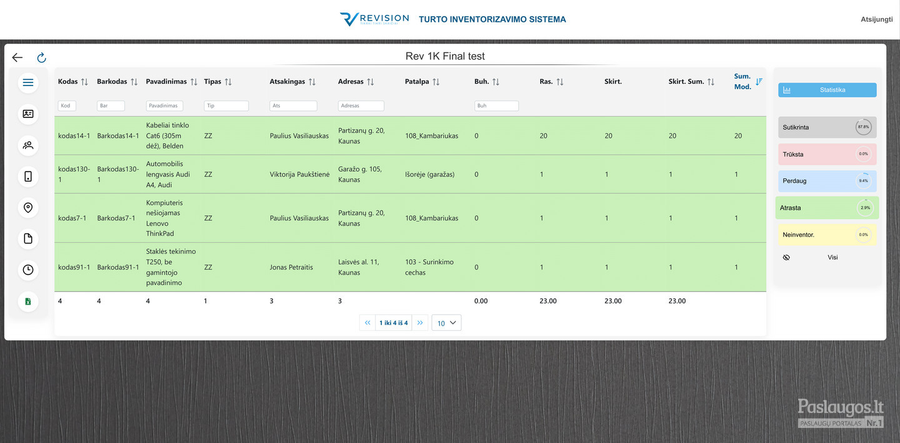900x443 pixels.
Task: Click the Bar filter input field
Action: click(111, 106)
